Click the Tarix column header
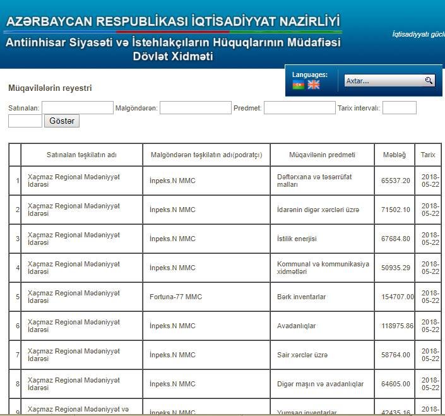This screenshot has width=445, height=416. (428, 155)
